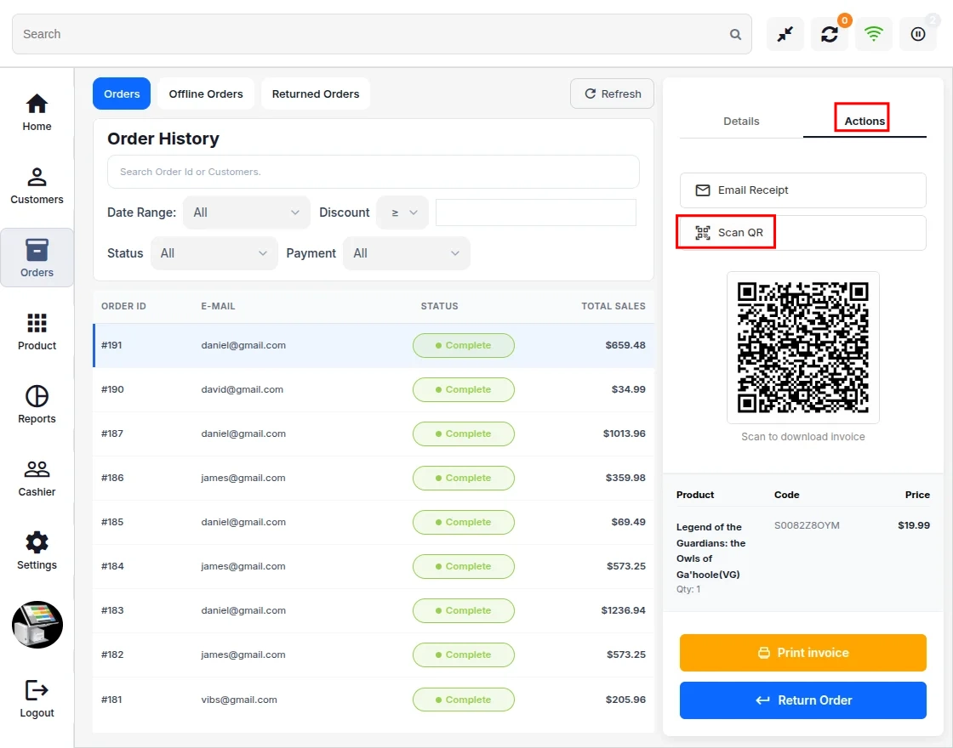Click the TOTAL SALES column header

(x=613, y=306)
